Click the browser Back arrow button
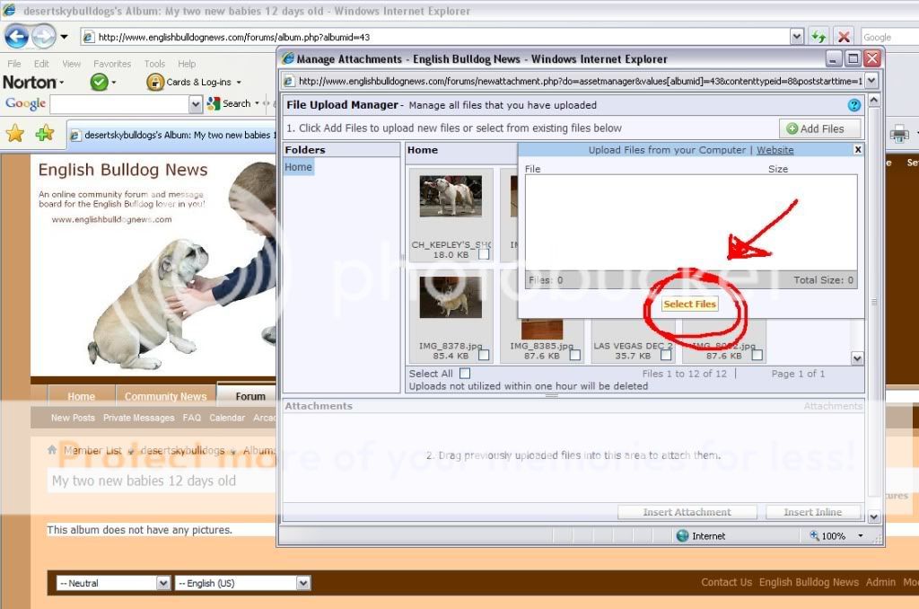The image size is (919, 609). click(x=17, y=37)
